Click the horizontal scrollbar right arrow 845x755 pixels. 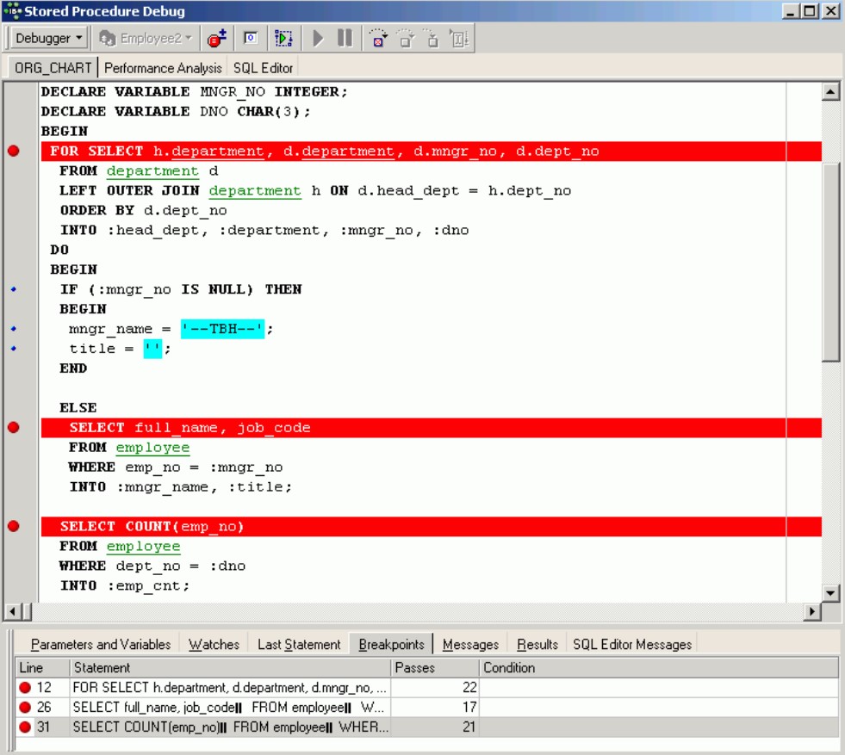pyautogui.click(x=811, y=611)
